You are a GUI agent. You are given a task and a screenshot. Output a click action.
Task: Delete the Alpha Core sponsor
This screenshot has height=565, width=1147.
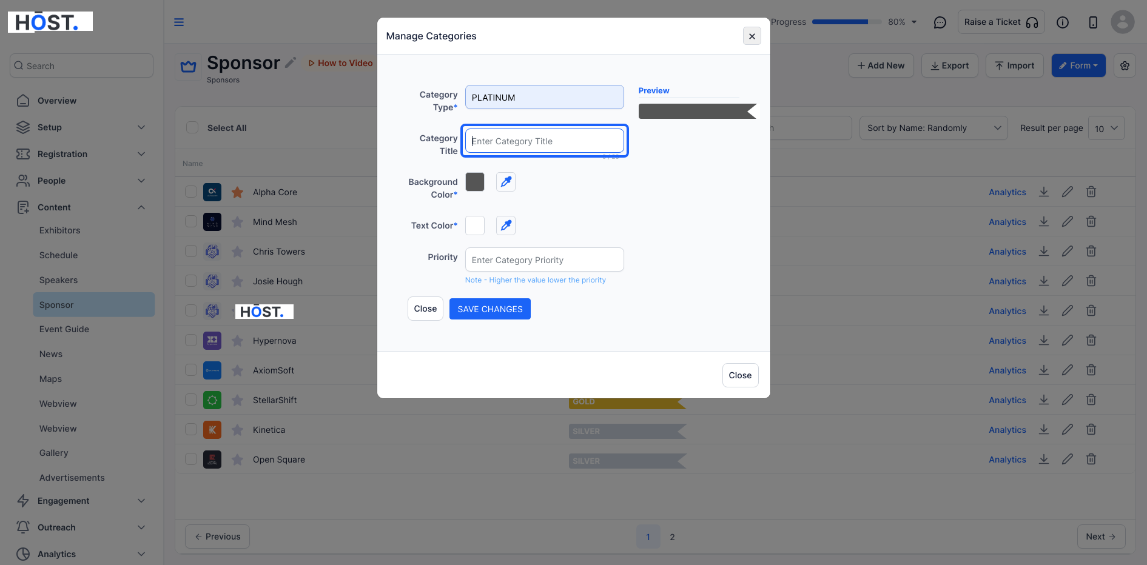click(1091, 192)
